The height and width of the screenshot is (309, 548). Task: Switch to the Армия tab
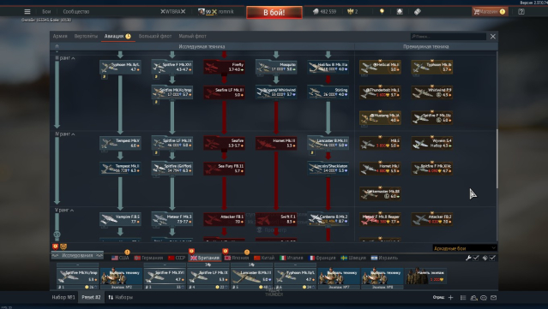(60, 36)
